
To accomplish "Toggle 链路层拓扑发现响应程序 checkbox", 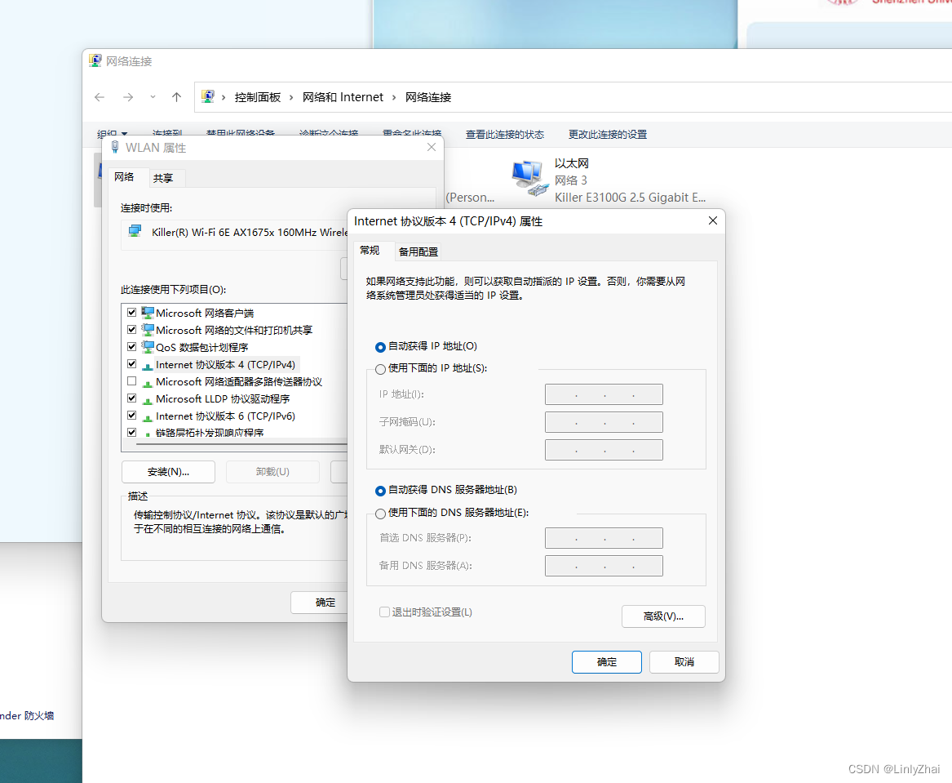I will (132, 432).
